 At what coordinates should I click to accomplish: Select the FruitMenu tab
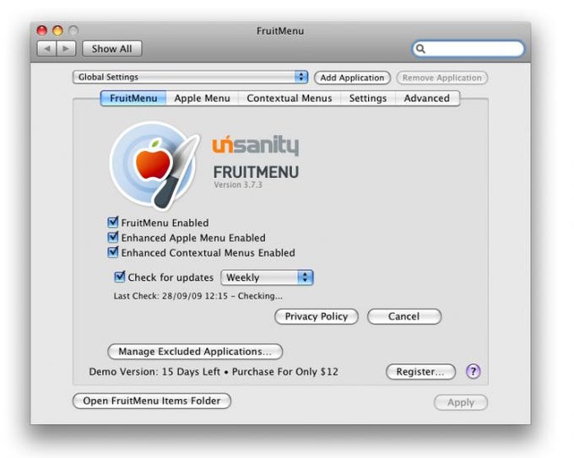133,99
